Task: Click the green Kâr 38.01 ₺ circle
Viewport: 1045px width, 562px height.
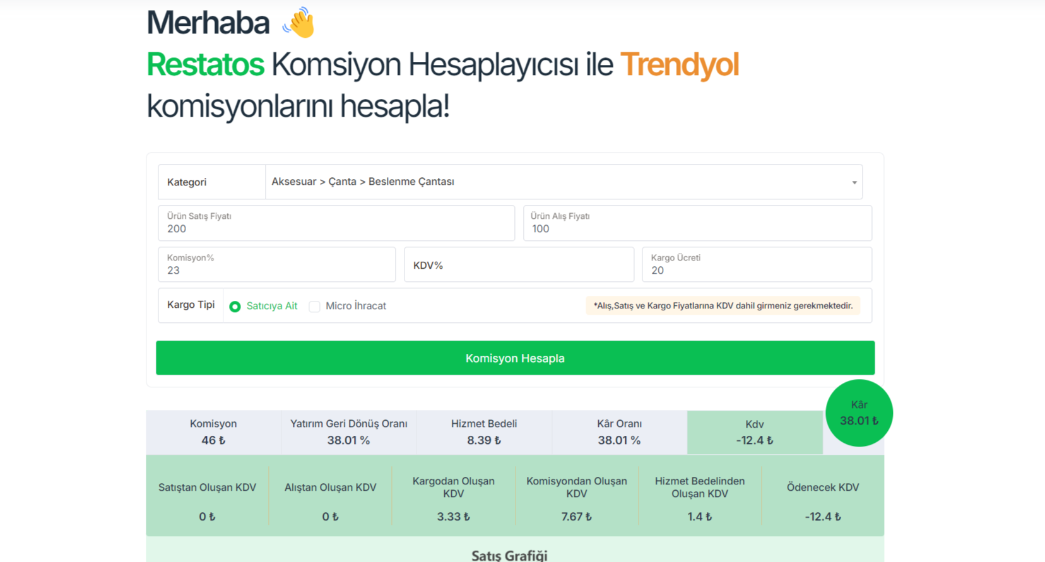Action: 859,413
